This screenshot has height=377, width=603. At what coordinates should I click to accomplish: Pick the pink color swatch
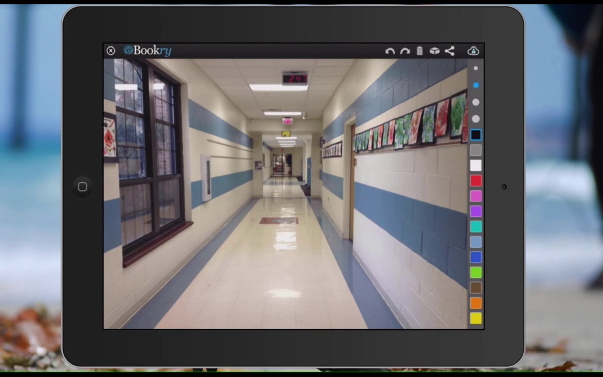pyautogui.click(x=476, y=196)
